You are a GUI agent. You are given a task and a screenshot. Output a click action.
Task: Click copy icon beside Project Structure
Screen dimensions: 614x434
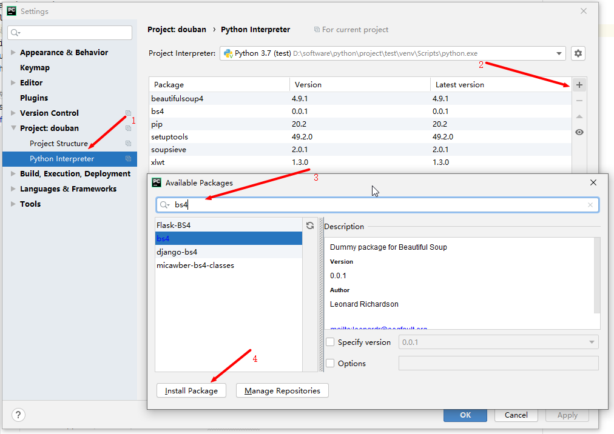[x=128, y=144]
